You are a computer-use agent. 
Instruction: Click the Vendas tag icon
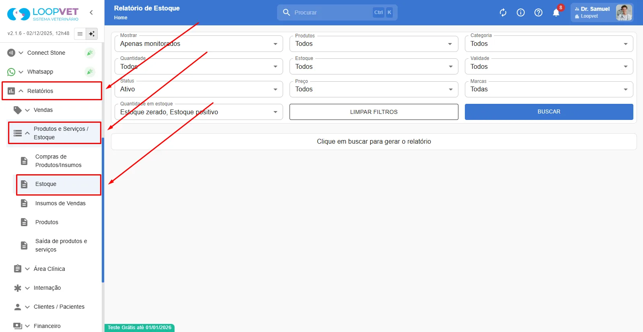coord(18,110)
